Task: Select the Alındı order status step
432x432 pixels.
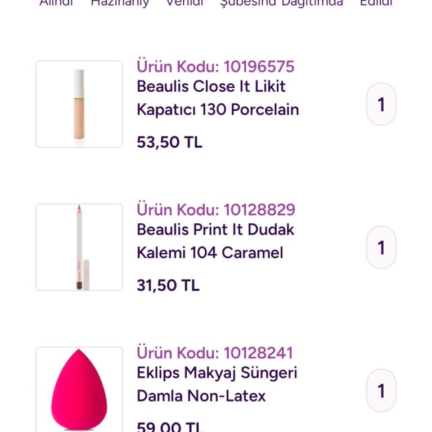Action: click(56, 3)
